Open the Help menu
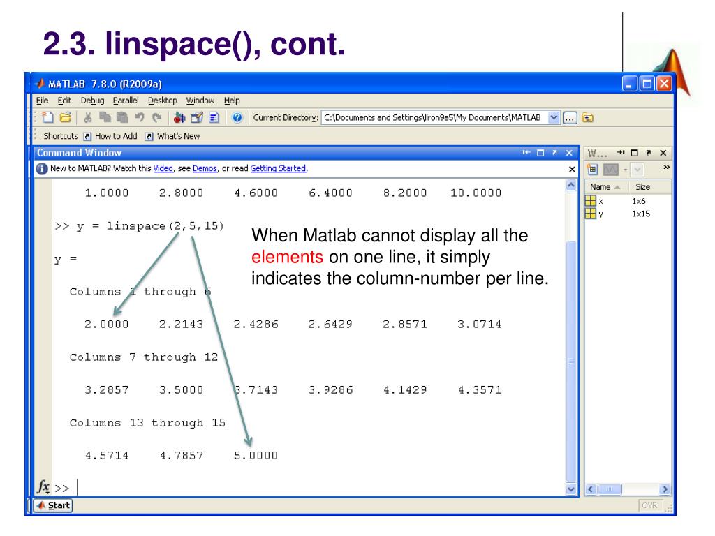The image size is (715, 536). coord(232,100)
